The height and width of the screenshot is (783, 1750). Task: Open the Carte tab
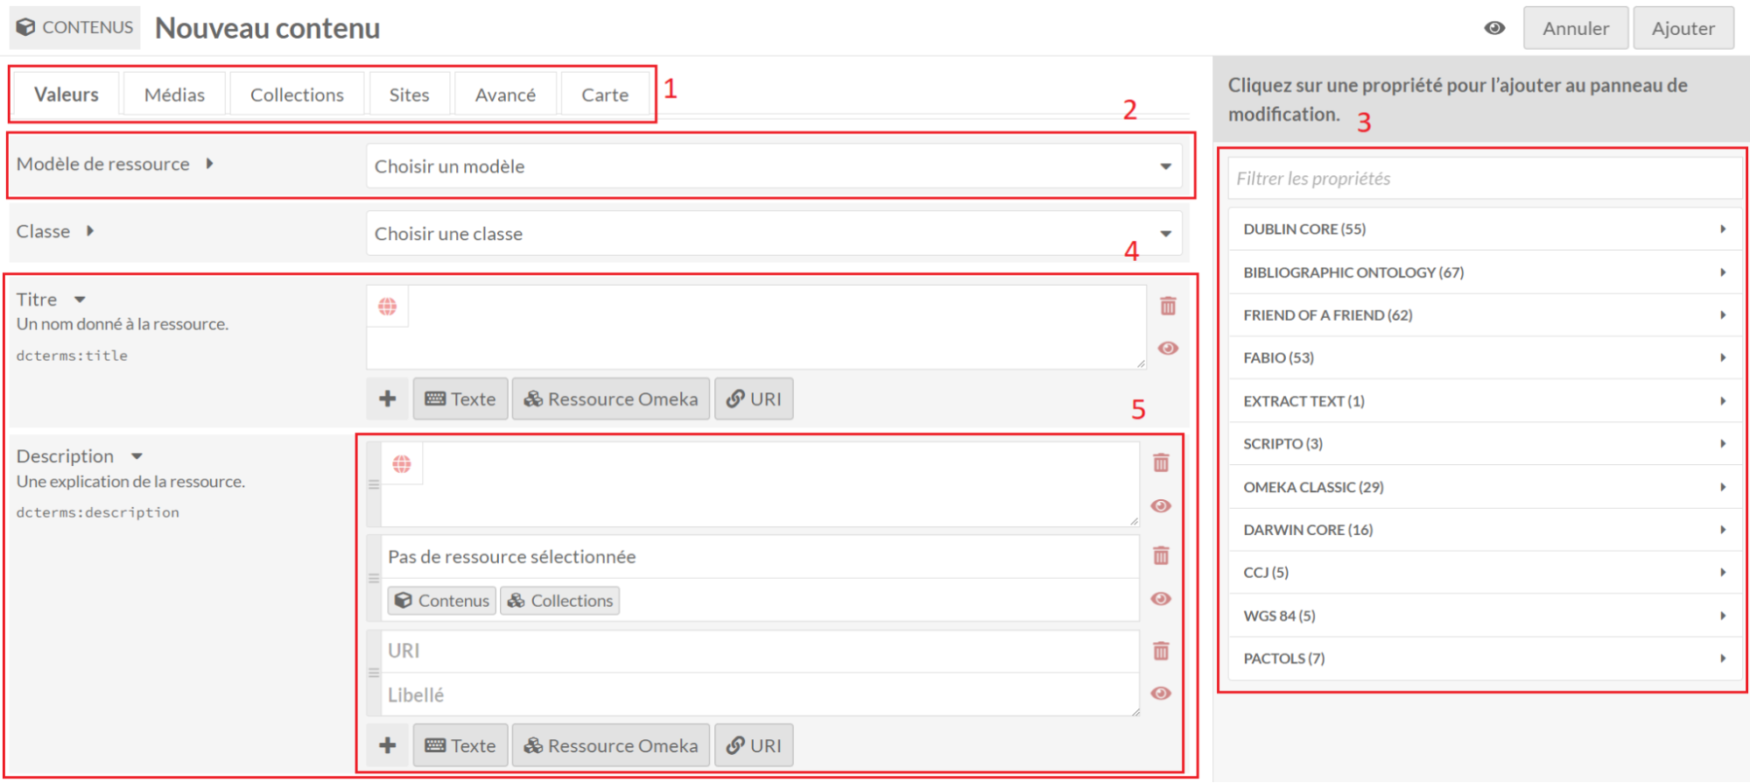point(605,95)
